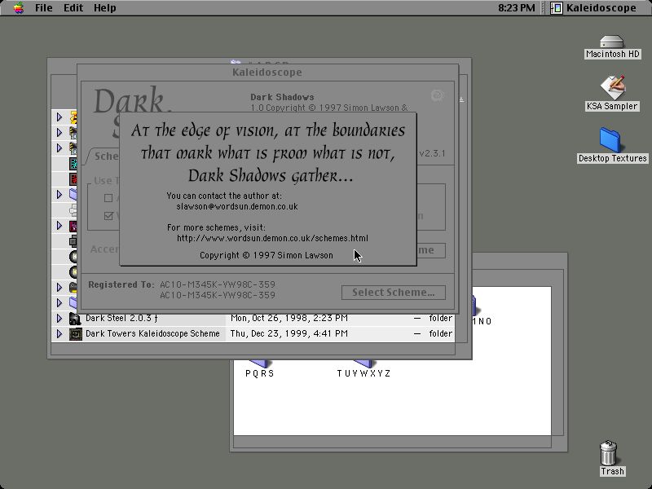The width and height of the screenshot is (652, 489).
Task: Expand the Dark Steel 2.0.3 folder triangle
Action: point(59,319)
